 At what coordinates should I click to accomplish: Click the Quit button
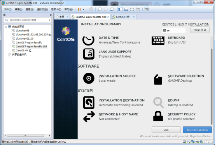(x=166, y=130)
